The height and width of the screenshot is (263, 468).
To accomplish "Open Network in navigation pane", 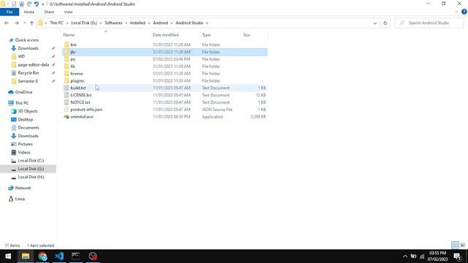I will click(23, 188).
